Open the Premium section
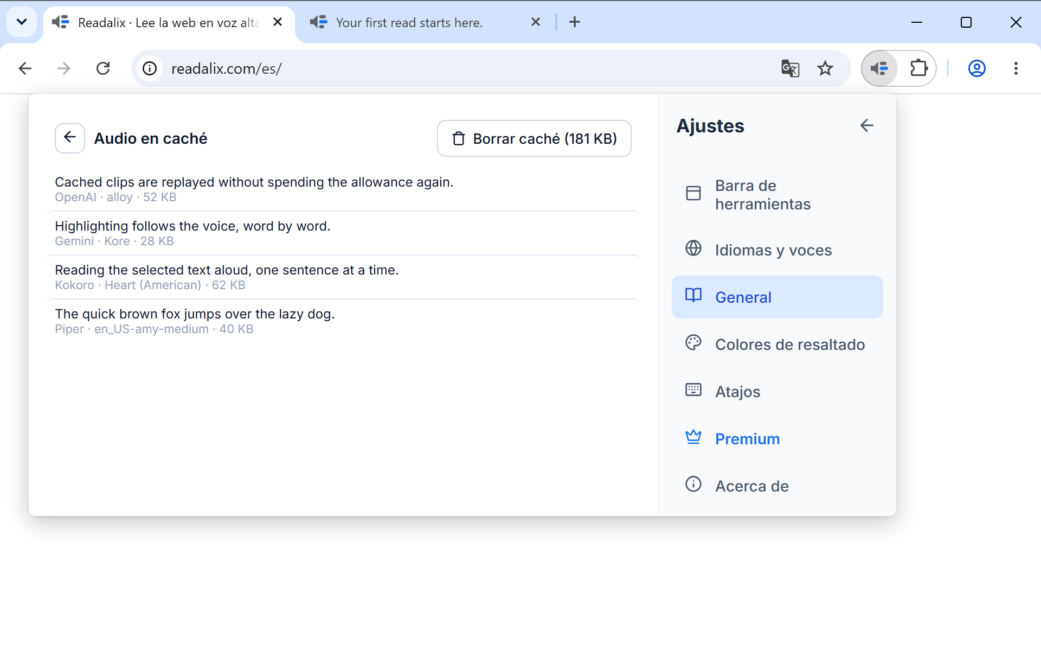The image size is (1041, 651). pos(777,438)
